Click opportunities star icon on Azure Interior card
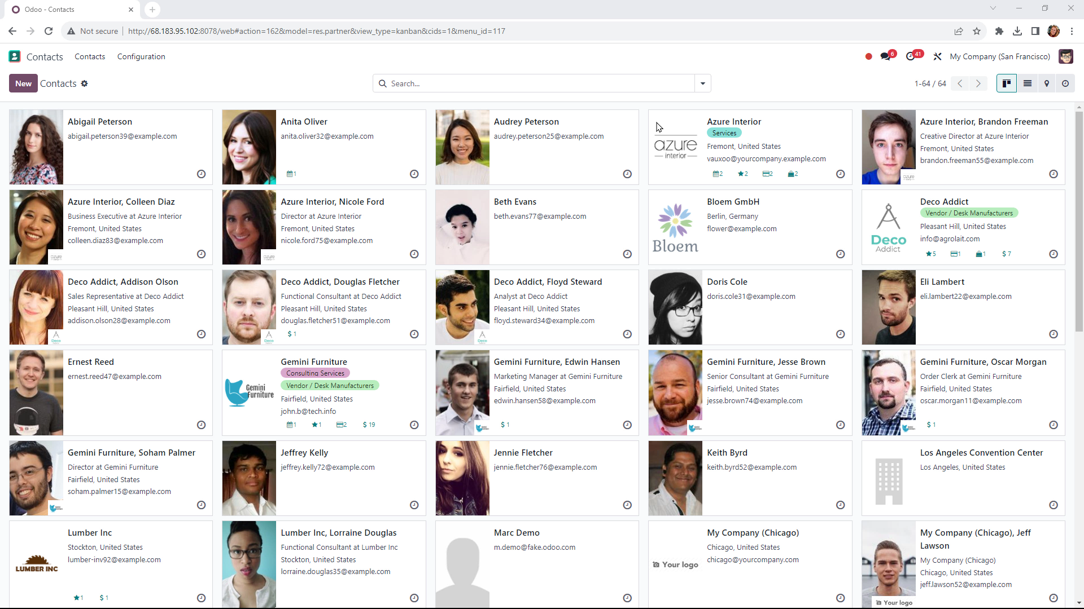Viewport: 1084px width, 609px height. point(742,174)
